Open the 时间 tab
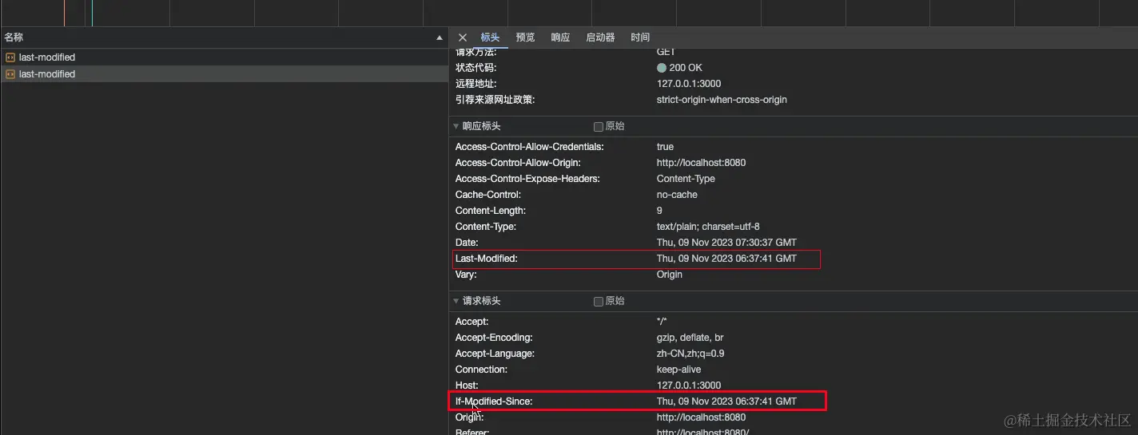This screenshot has height=435, width=1138. 640,38
